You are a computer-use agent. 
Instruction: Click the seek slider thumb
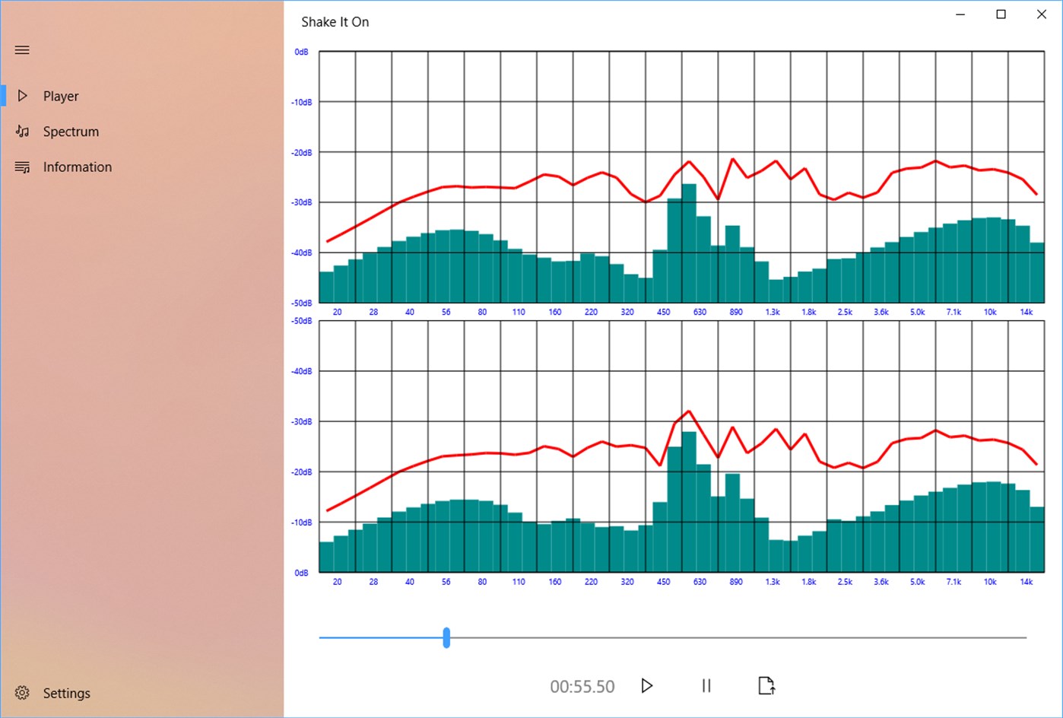point(446,638)
